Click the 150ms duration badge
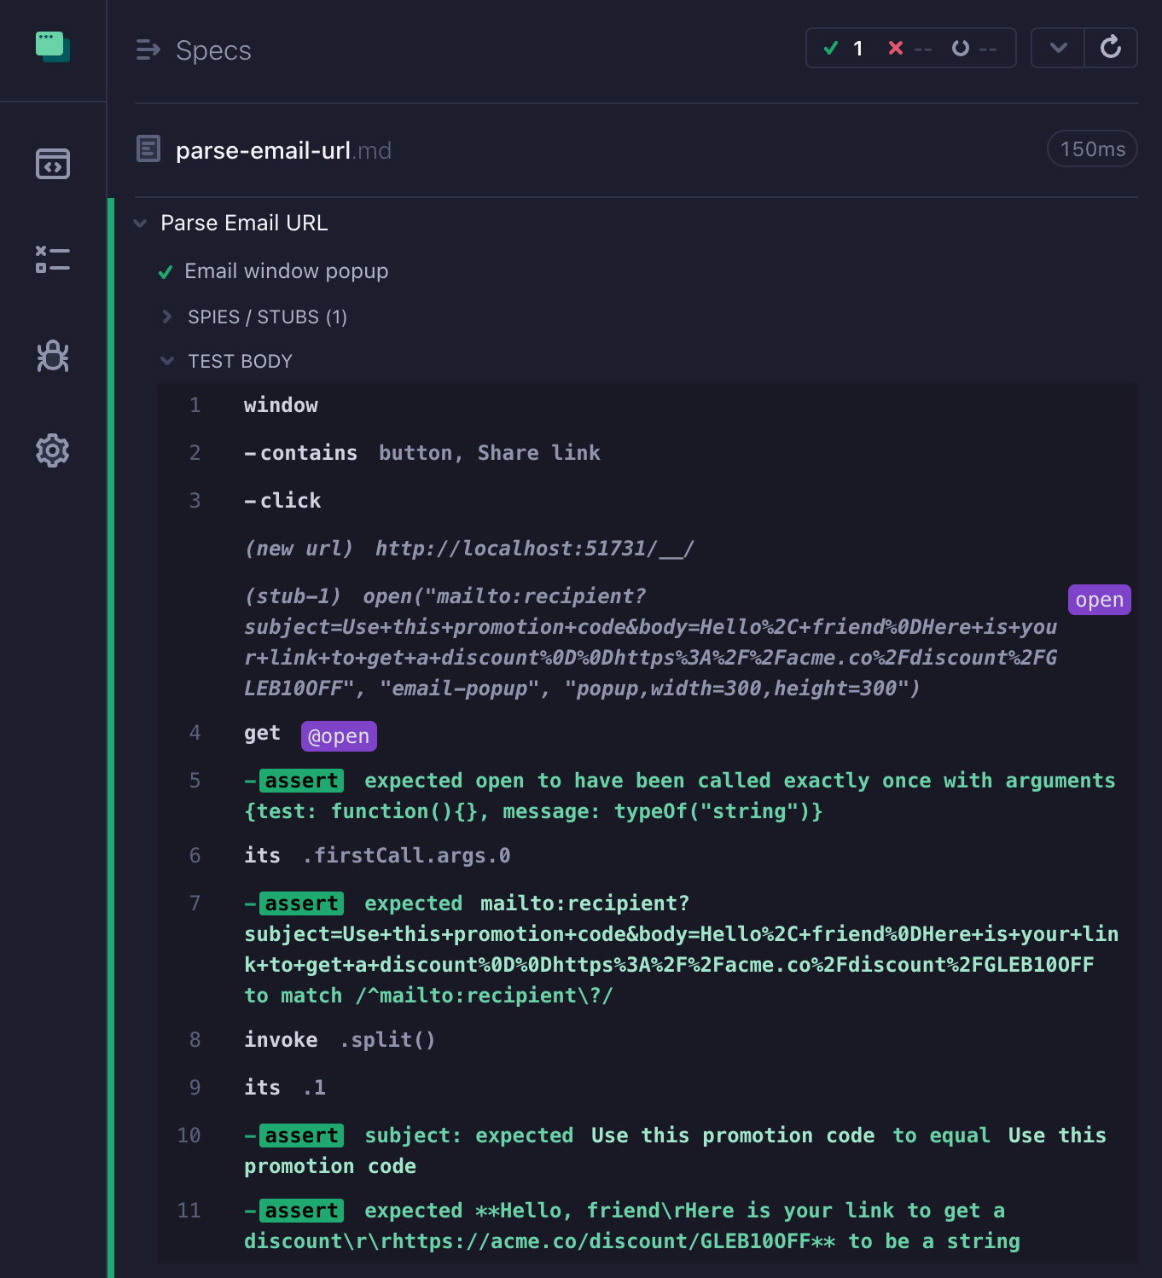1162x1278 pixels. point(1092,149)
